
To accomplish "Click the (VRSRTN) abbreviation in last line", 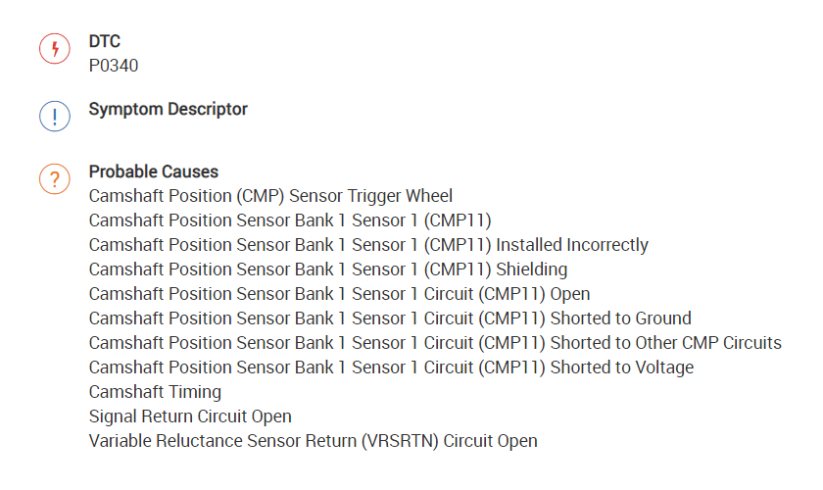I will tap(402, 441).
